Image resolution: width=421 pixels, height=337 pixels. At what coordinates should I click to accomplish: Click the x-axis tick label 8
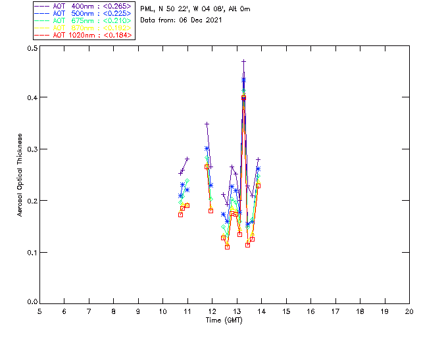(x=114, y=311)
